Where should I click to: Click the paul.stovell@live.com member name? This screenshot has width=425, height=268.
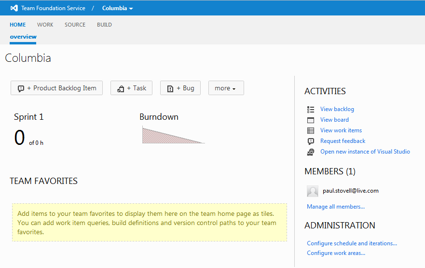pyautogui.click(x=350, y=191)
